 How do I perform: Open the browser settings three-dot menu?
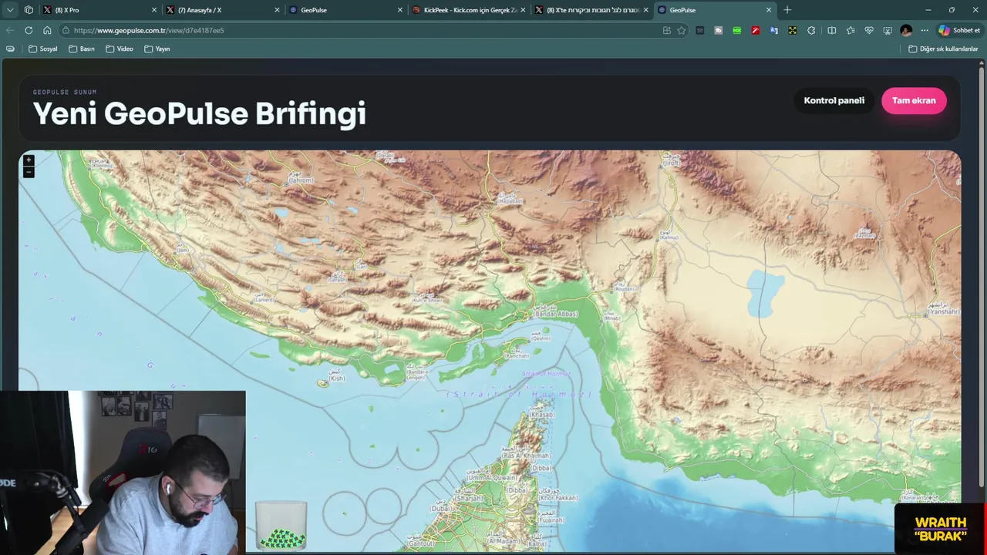(925, 30)
